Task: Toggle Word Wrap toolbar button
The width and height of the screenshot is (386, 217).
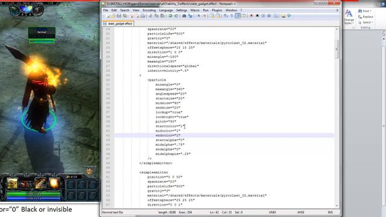Action: tap(226, 16)
